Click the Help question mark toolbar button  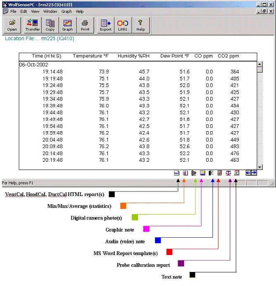[x=140, y=25]
